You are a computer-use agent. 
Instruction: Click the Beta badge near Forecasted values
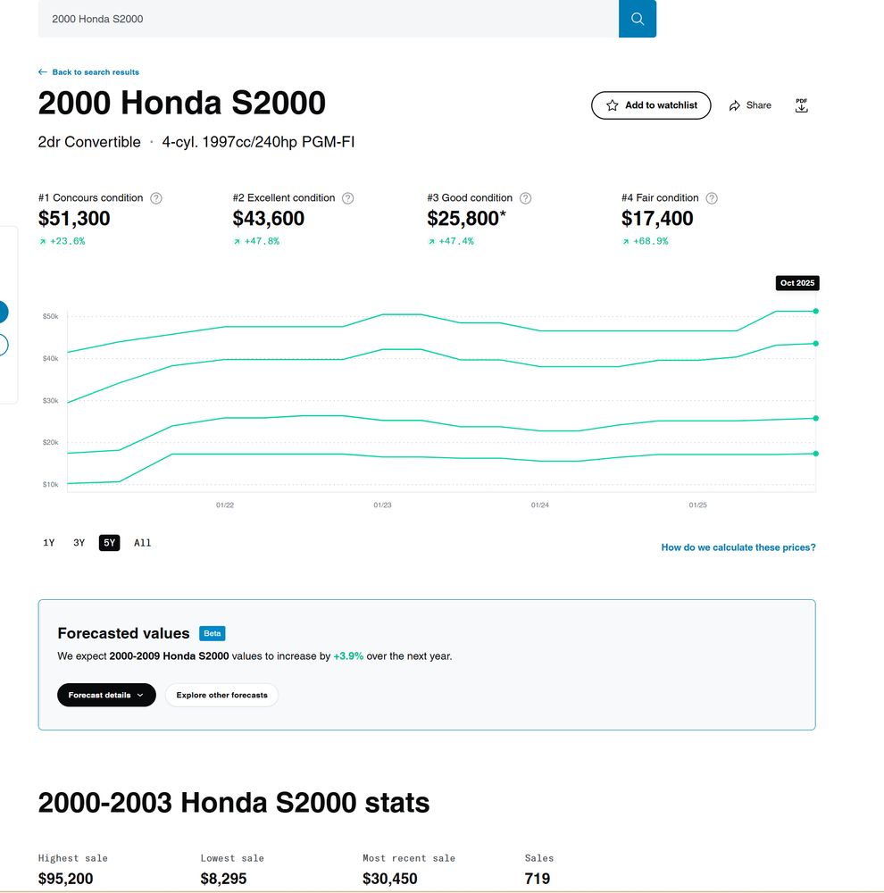point(213,633)
